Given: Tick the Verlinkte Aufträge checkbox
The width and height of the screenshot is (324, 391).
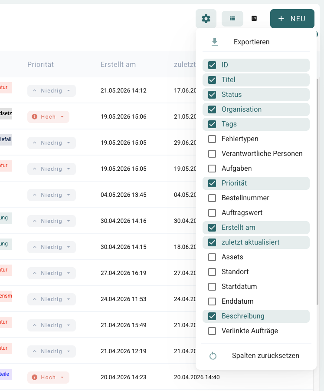Looking at the screenshot, I should [x=212, y=331].
